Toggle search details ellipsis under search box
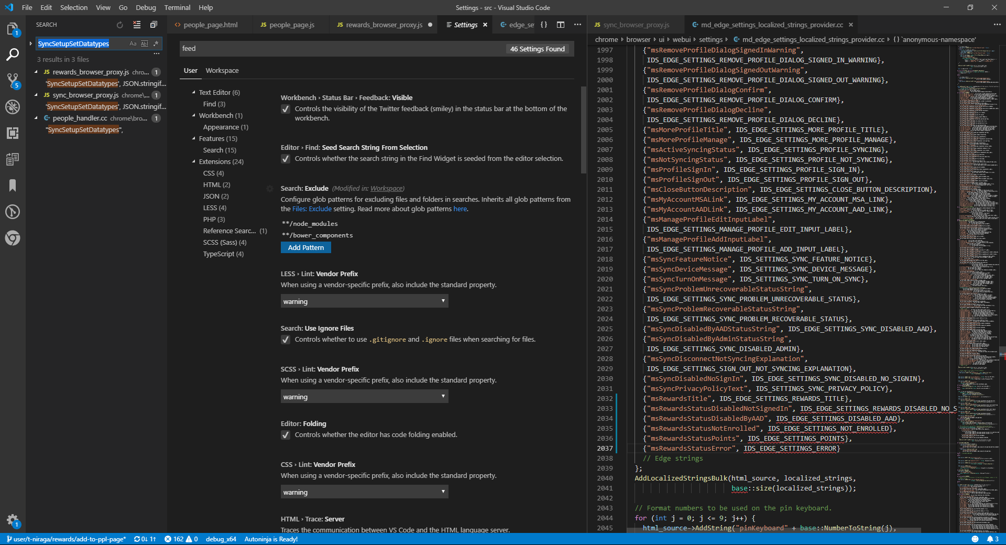The height and width of the screenshot is (545, 1006). (156, 53)
